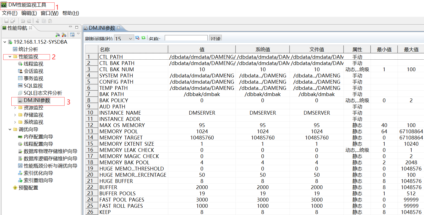
Task: Click the 线程监视 gear icon
Action: [x=20, y=64]
